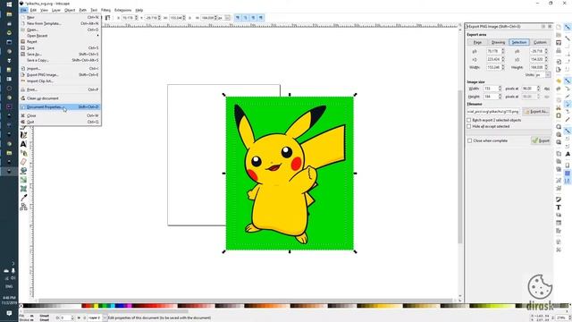
Task: Click Document Properties in File menu
Action: pos(60,107)
